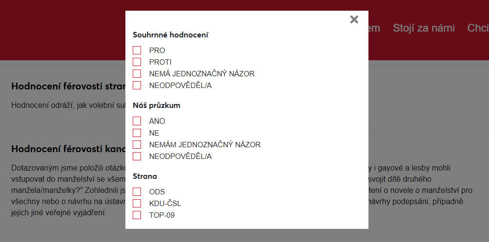Tick the PROTI checkbox
The width and height of the screenshot is (489, 242).
[137, 62]
